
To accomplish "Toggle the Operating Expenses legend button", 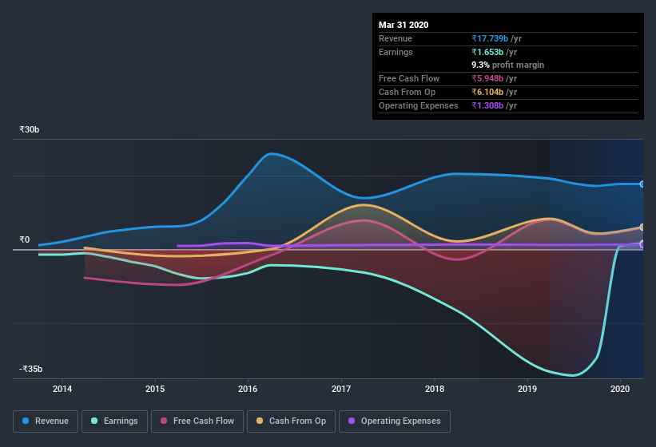I will (394, 421).
